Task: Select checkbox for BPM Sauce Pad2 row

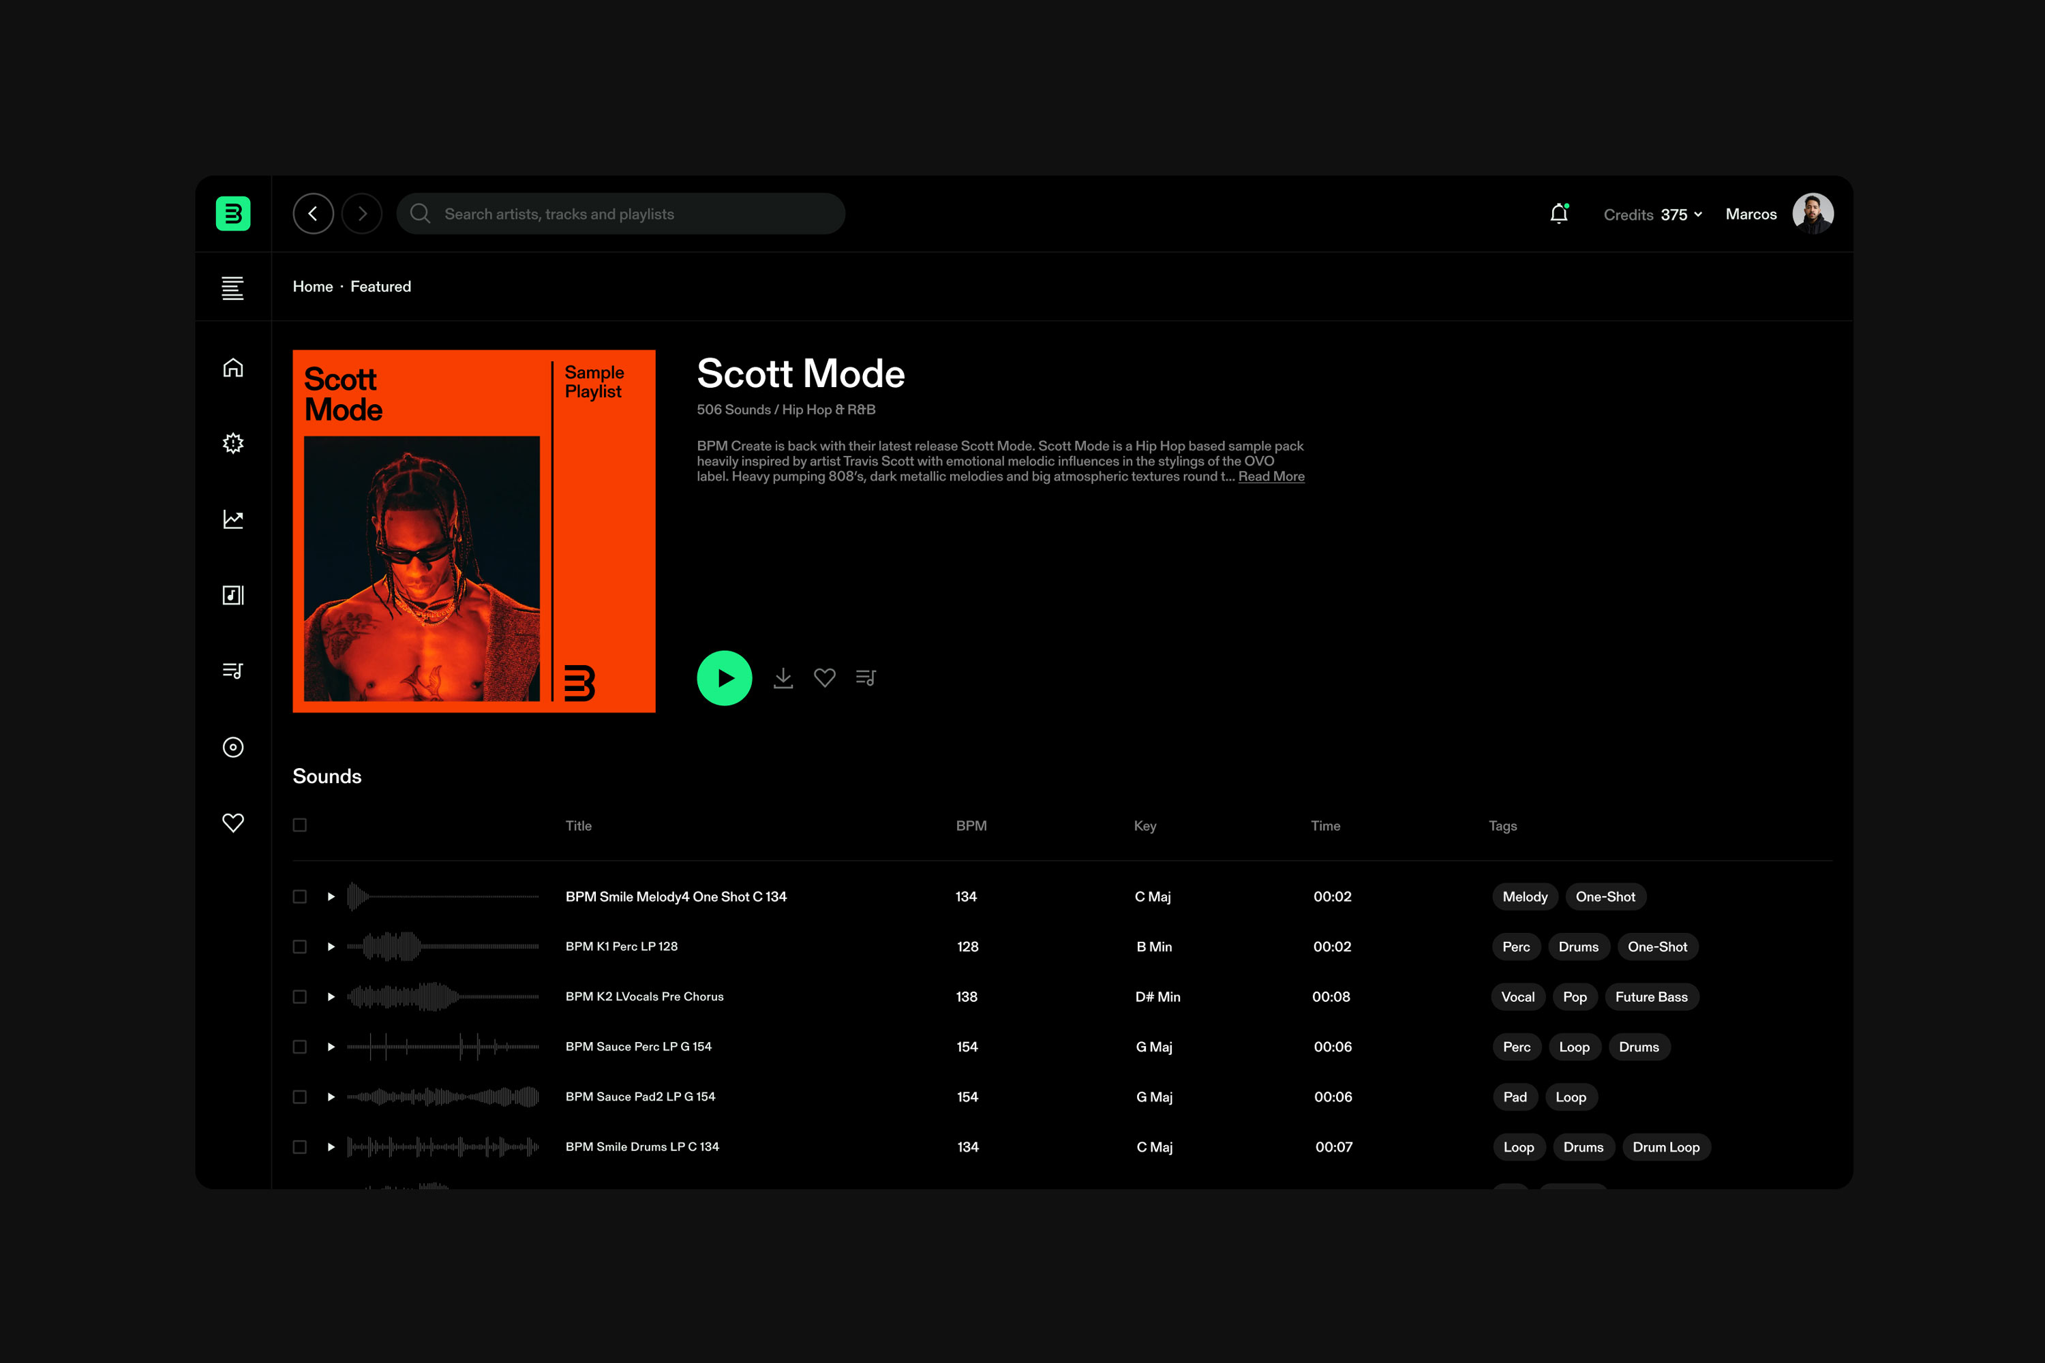Action: (x=300, y=1097)
